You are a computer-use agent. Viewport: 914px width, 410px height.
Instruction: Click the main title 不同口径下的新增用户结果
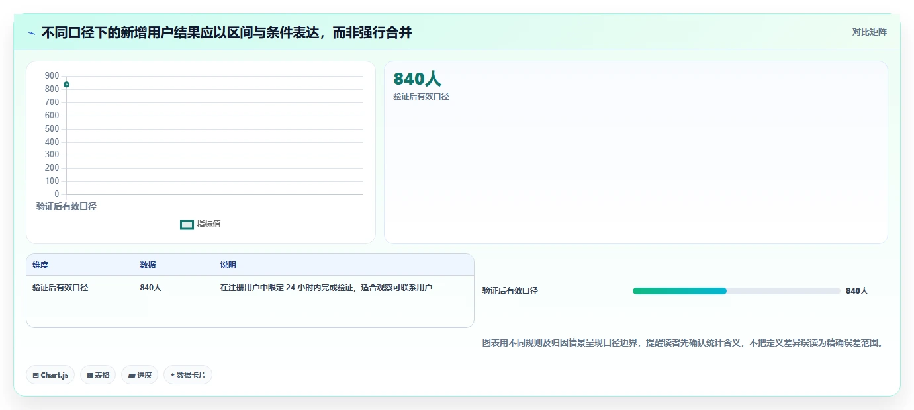226,33
